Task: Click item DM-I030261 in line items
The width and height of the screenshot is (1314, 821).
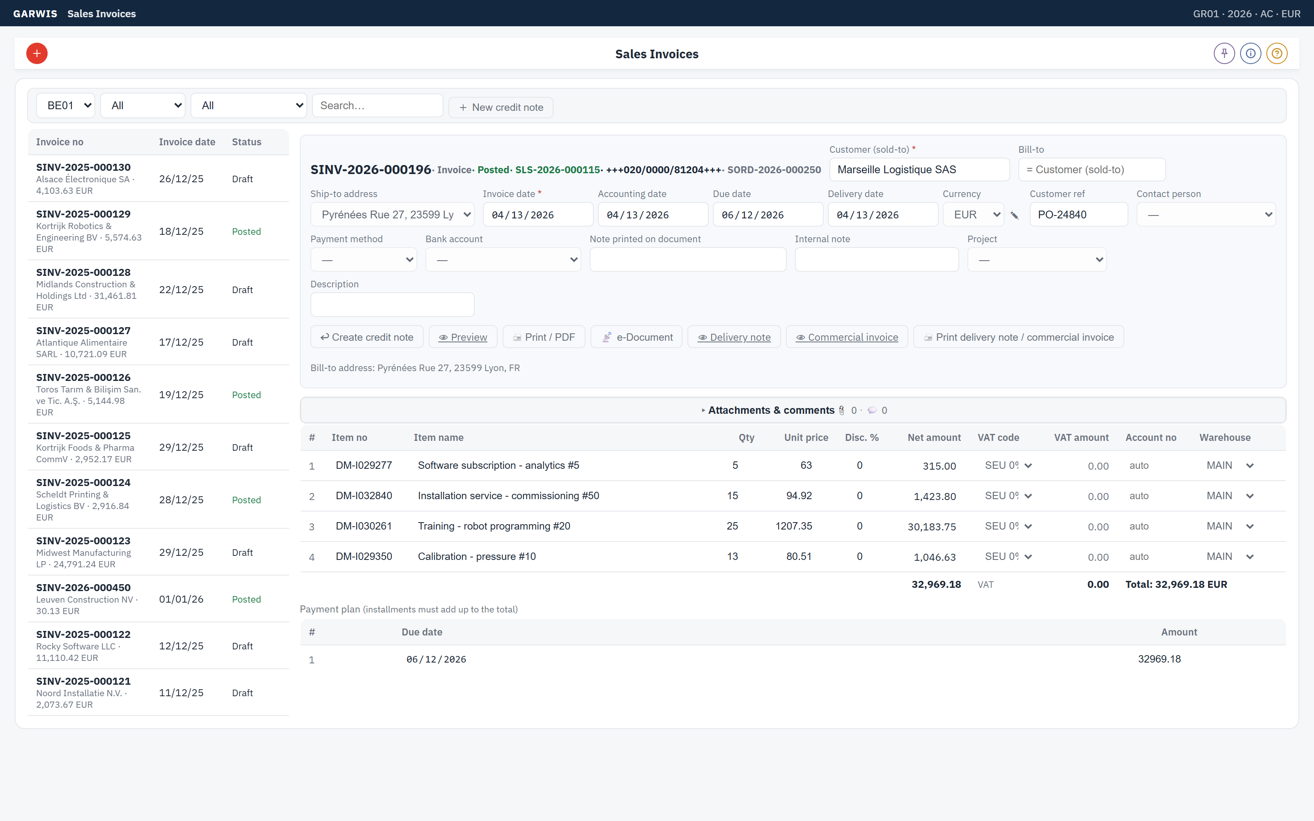Action: tap(364, 526)
